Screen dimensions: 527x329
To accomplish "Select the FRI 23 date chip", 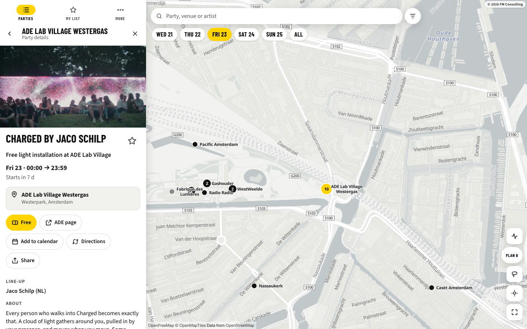I will click(220, 34).
